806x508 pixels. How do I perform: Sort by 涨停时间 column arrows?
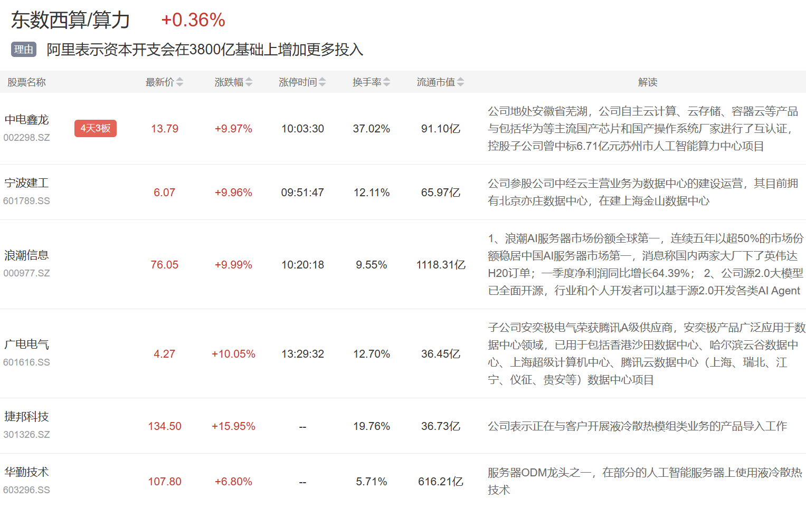pyautogui.click(x=322, y=82)
